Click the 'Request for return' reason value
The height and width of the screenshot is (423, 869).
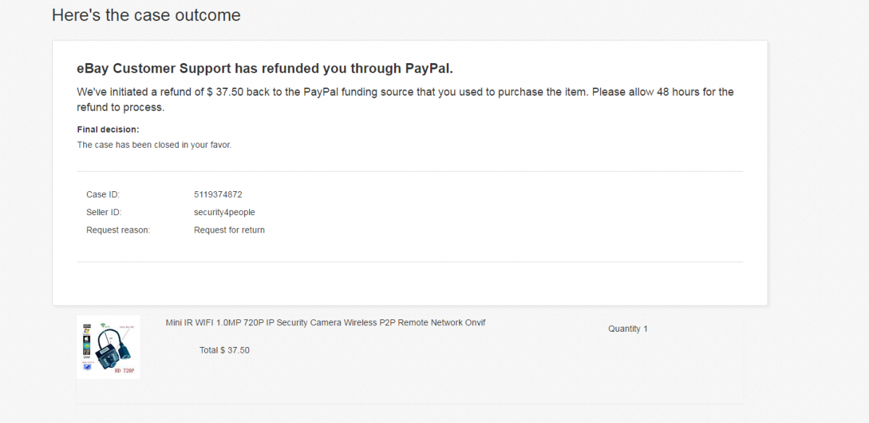(230, 230)
